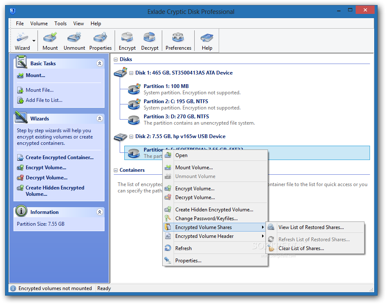Click the Partition 2 system disk icon
The height and width of the screenshot is (304, 386).
point(134,104)
